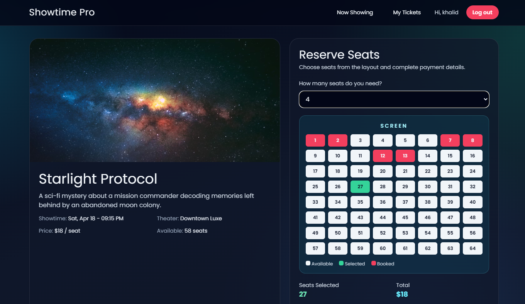Select seat 41
The image size is (525, 304).
315,217
